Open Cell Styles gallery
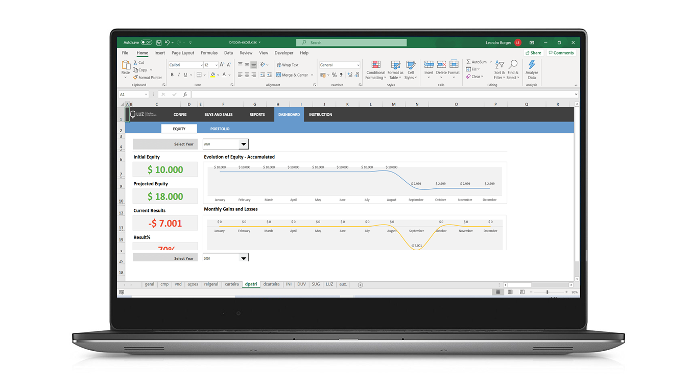 411,70
